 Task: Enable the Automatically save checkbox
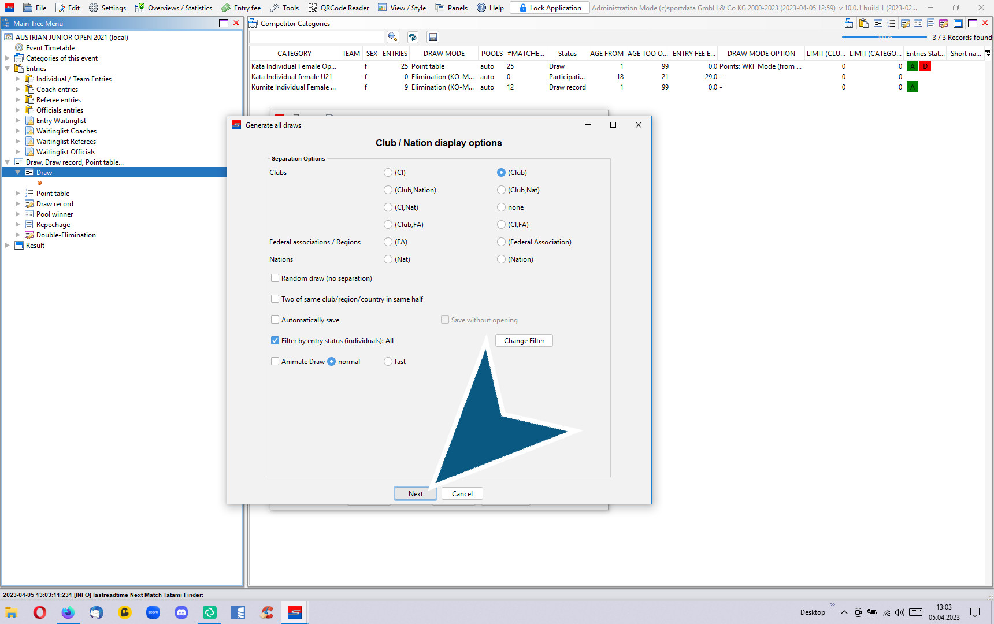pos(275,320)
